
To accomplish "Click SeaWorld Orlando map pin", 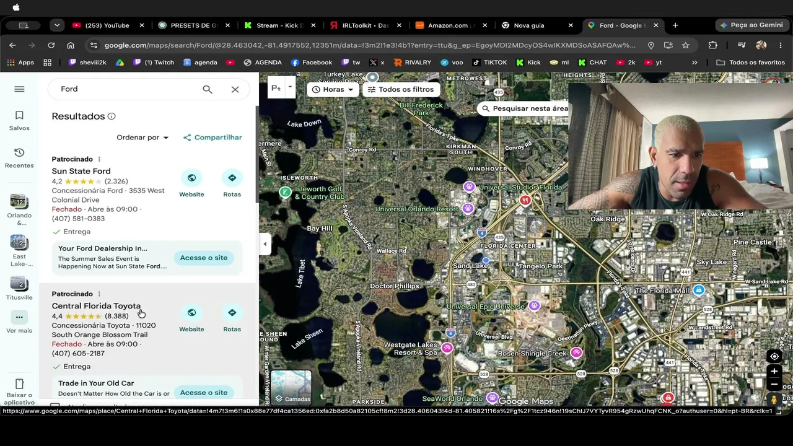I will [x=492, y=397].
